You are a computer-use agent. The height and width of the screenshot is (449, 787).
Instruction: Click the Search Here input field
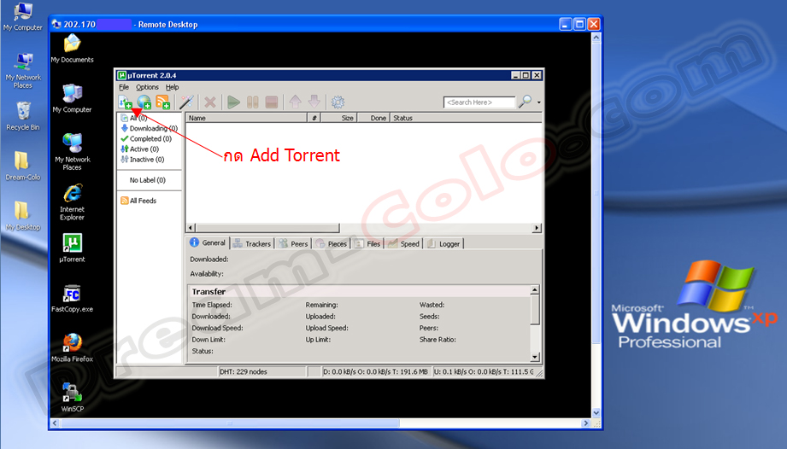479,102
